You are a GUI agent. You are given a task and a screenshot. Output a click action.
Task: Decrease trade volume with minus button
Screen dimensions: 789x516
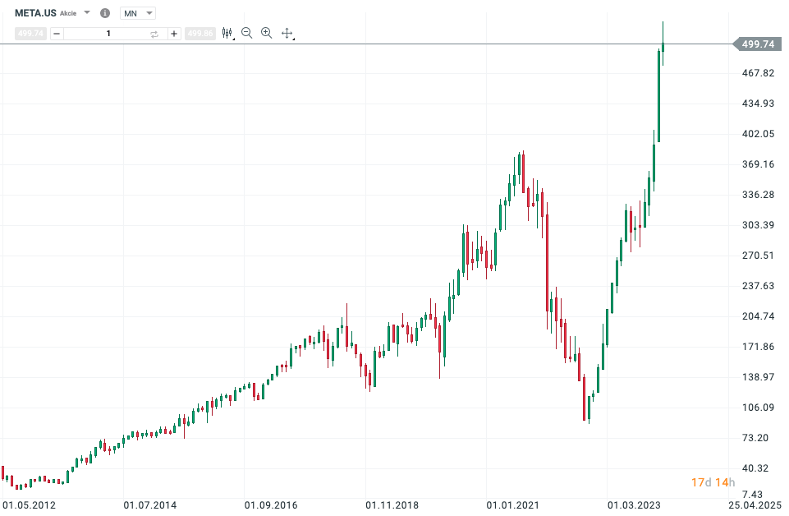point(57,34)
